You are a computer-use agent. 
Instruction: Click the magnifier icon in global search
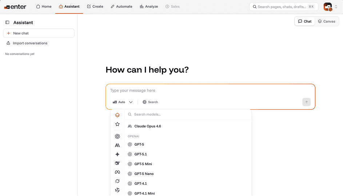tap(255, 7)
